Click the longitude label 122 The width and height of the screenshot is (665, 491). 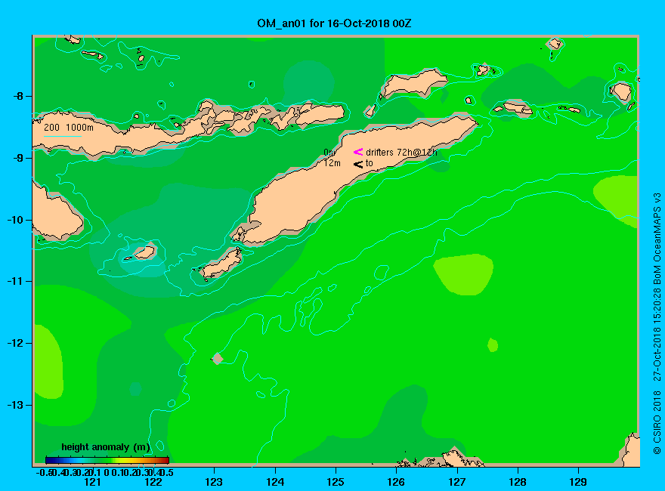tap(153, 482)
